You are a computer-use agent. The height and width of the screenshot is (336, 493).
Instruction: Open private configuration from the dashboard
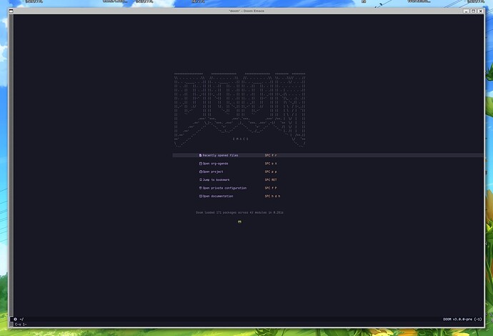(224, 188)
